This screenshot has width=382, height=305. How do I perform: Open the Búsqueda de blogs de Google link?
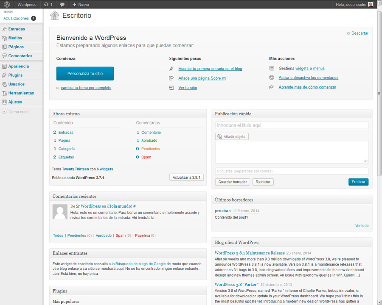140,263
